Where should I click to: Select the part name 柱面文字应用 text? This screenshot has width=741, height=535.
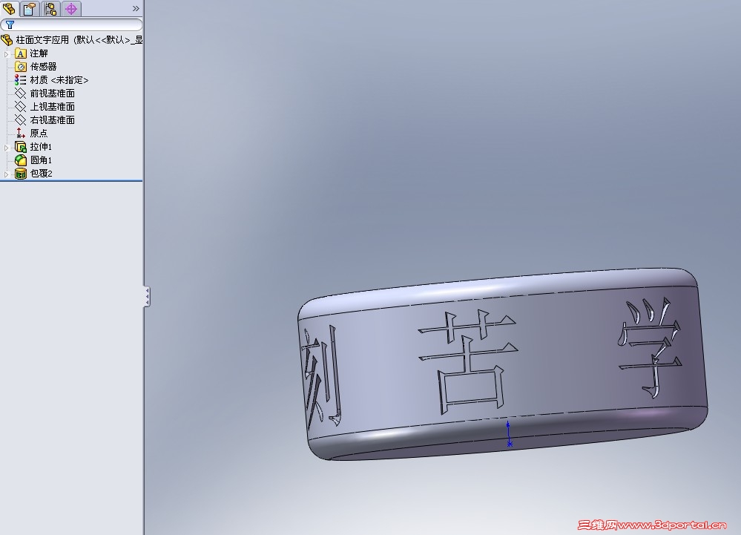[42, 40]
